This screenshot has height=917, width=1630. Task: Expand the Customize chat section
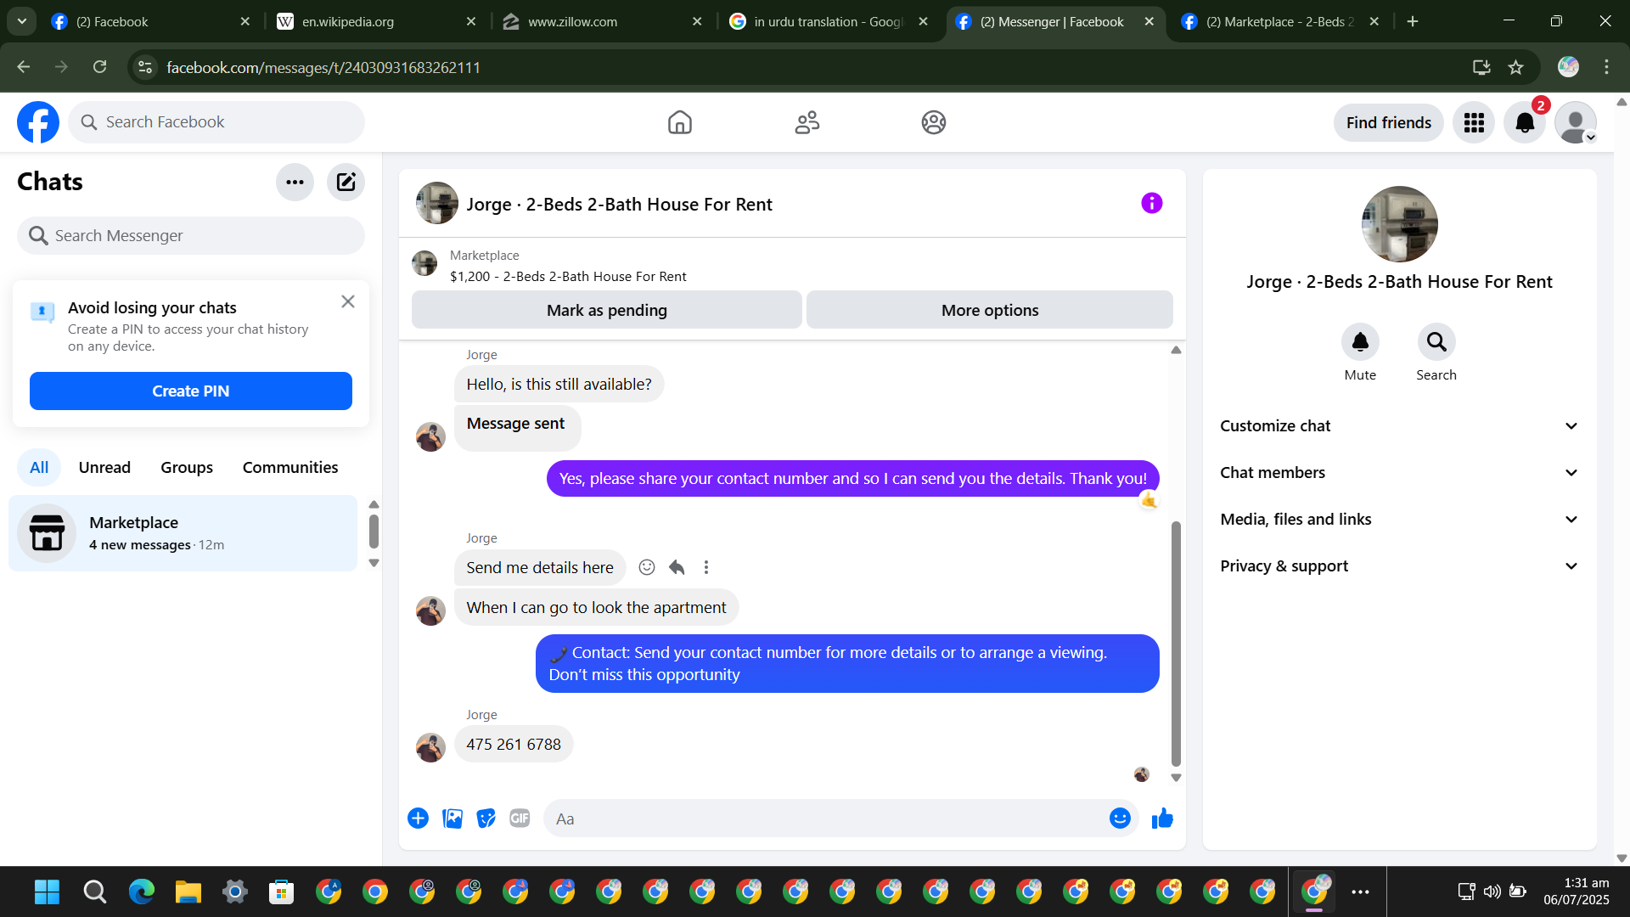1399,426
